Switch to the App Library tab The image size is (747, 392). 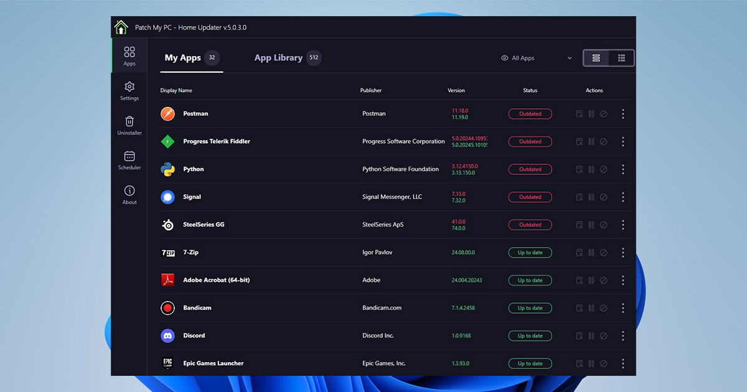coord(288,58)
